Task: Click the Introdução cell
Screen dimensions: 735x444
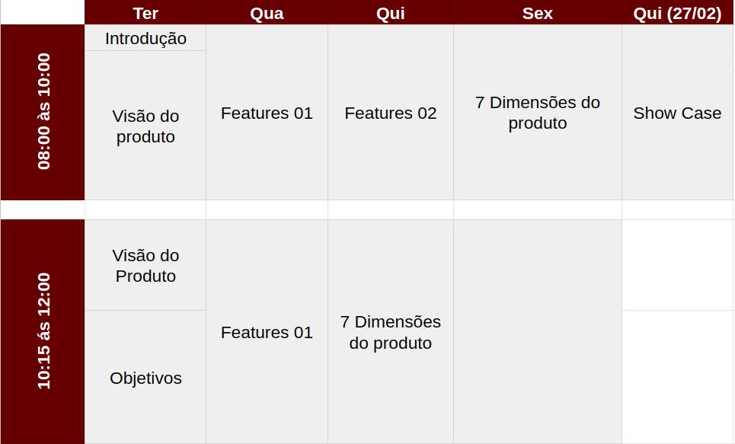Action: pos(145,38)
